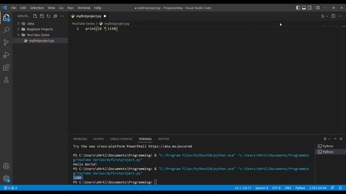Switch to the Jupyter panel tab
Viewport: 346px width, 194px height.
[163, 139]
